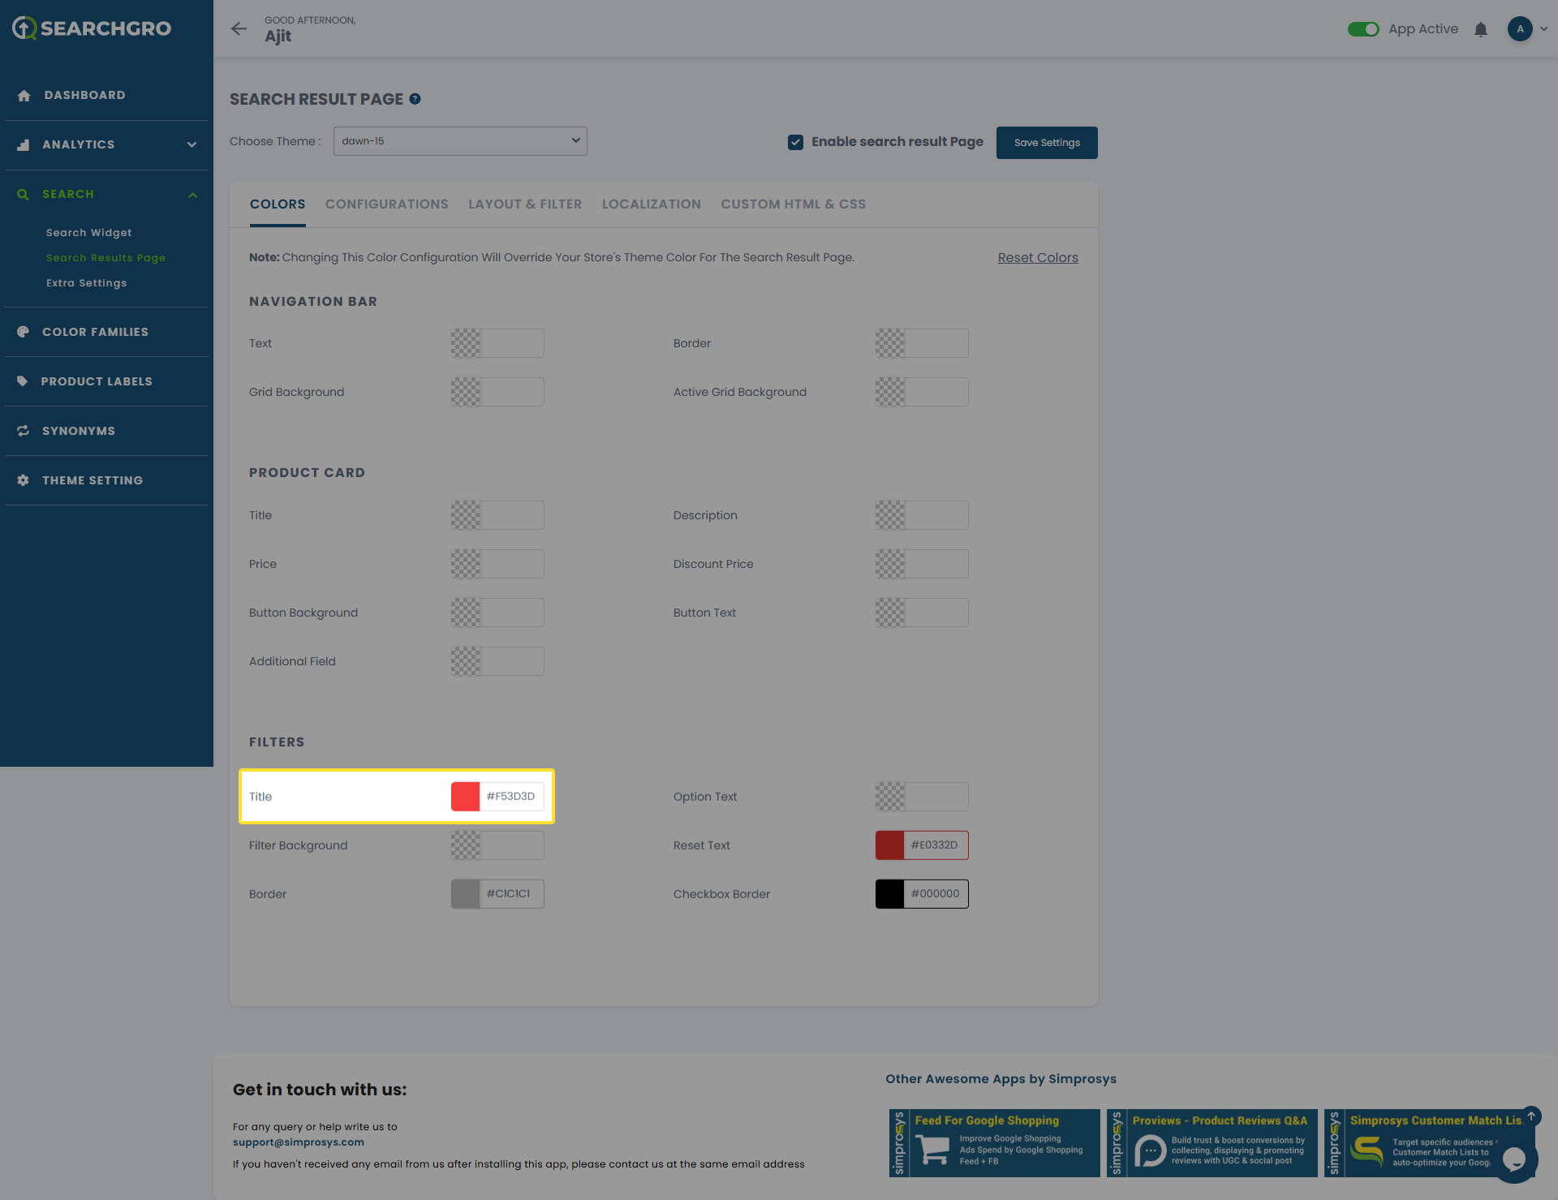Click the Reset Colors link
This screenshot has width=1558, height=1200.
[x=1038, y=258]
